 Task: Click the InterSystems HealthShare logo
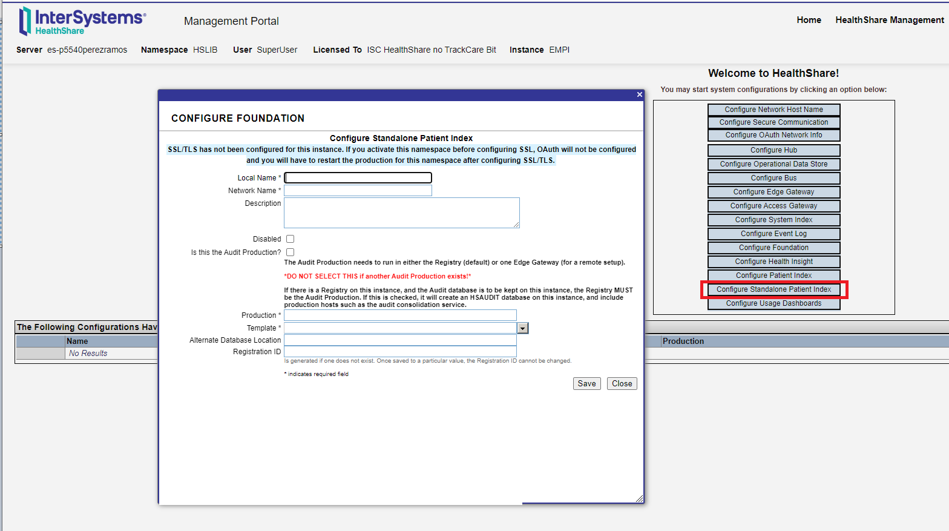coord(82,21)
